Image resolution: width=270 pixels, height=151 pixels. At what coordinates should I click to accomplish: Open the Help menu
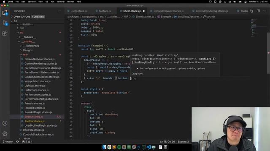79,2
